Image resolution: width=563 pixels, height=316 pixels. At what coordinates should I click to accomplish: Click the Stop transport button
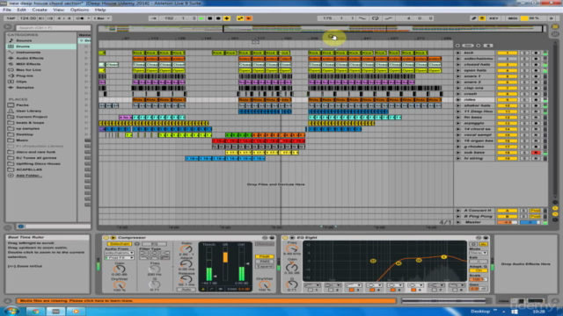pos(210,18)
